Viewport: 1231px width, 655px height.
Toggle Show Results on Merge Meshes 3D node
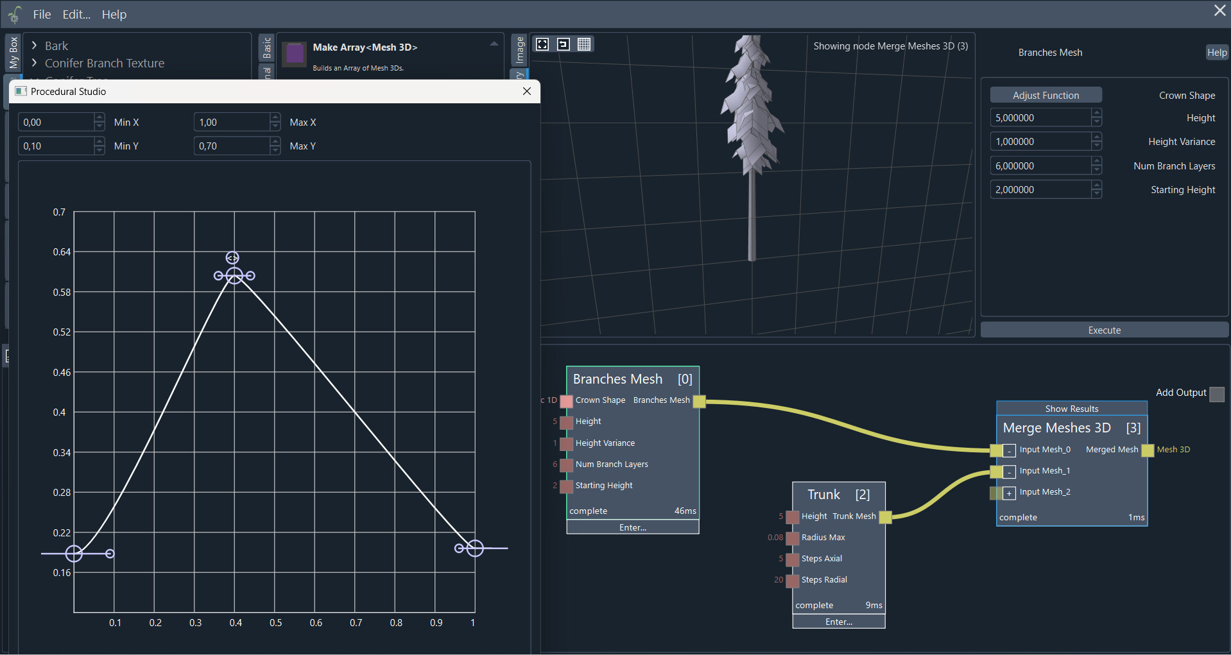tap(1071, 408)
